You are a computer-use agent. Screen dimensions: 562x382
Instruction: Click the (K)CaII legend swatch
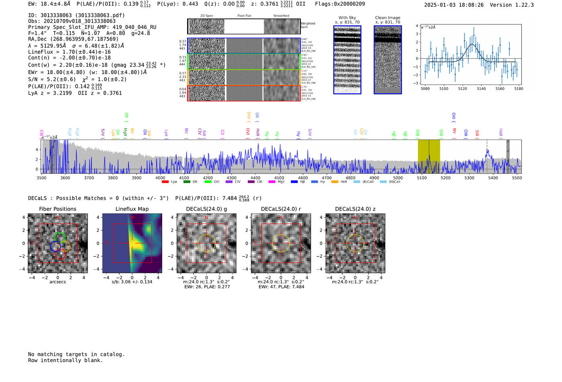click(x=356, y=182)
